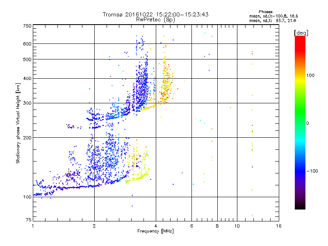
Task: Click the 'mean, sd,O:-100.8, 18.6' text
Action: 273,16
